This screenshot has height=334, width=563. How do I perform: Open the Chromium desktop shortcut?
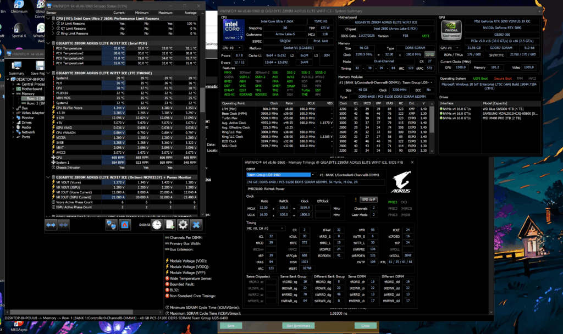click(x=19, y=7)
